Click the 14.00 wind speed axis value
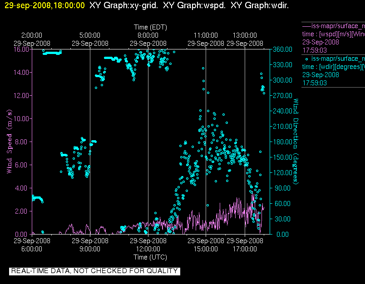Image resolution: width=365 pixels, height=284 pixels. [x=21, y=73]
